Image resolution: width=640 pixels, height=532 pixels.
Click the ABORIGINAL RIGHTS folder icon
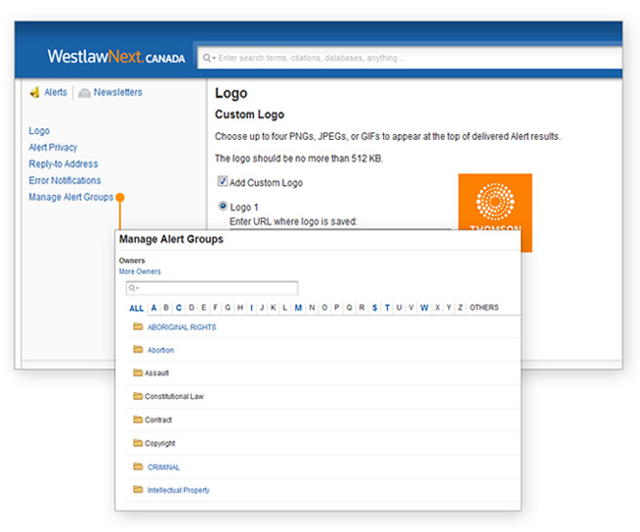click(138, 327)
